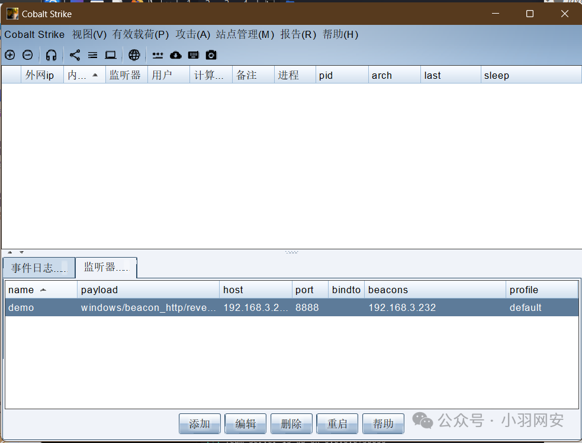Sort sessions by 进程 column
The height and width of the screenshot is (443, 582).
coord(295,75)
